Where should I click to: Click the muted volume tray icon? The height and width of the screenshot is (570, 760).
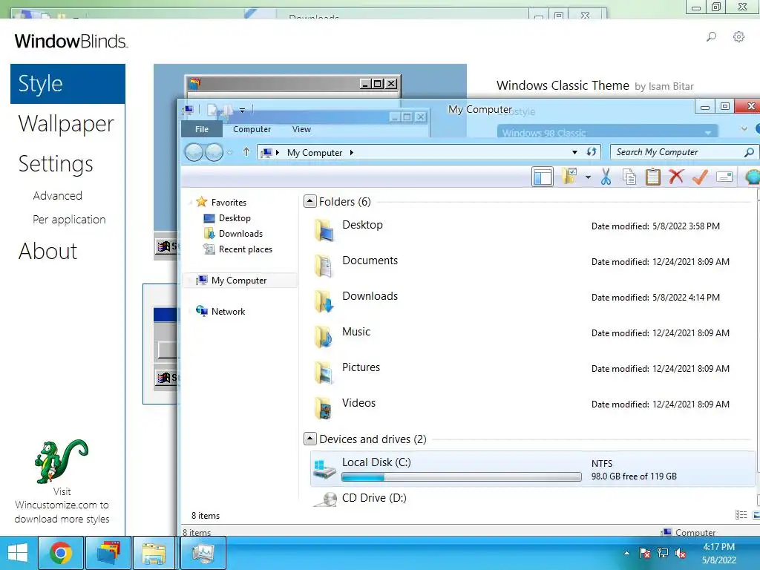click(x=681, y=553)
